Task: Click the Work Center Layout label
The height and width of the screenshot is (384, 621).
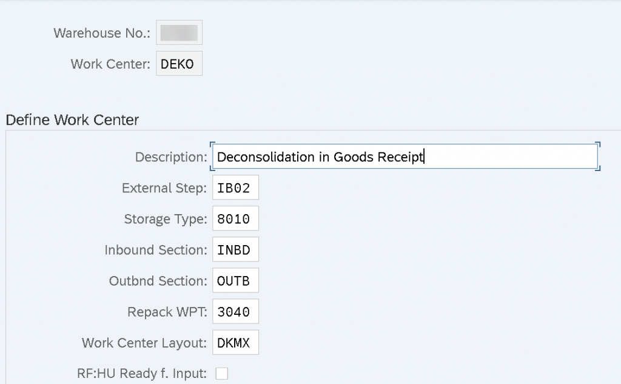Action: tap(144, 342)
